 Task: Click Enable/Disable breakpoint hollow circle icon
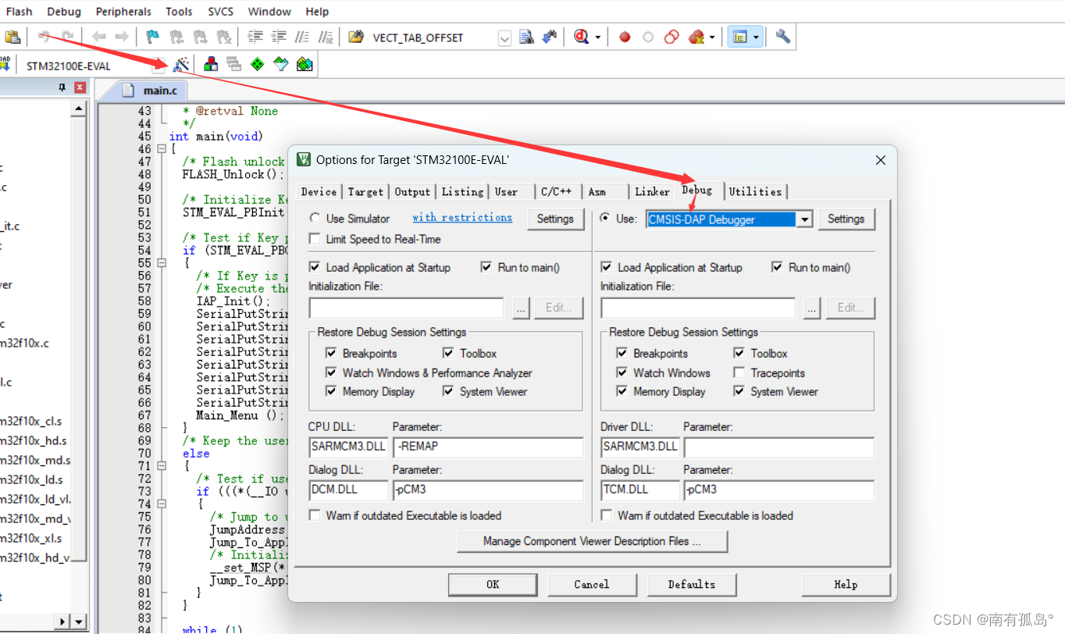(648, 37)
